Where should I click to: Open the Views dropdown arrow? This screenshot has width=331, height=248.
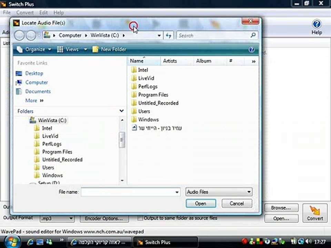86,49
